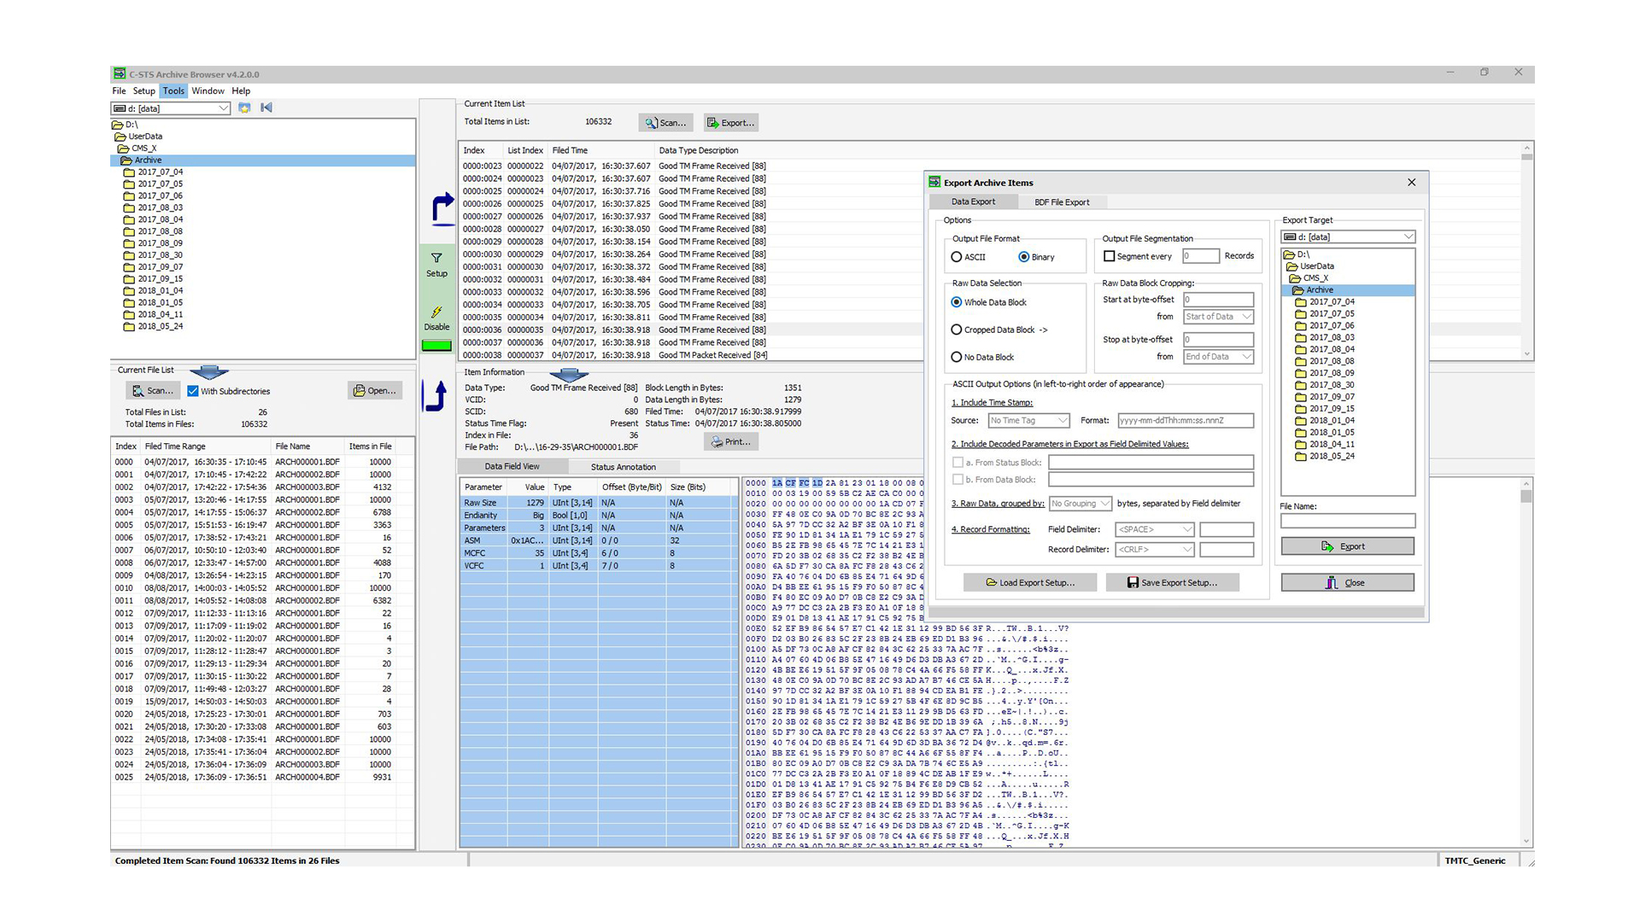Open the Window menu
Screen dimensions: 1640x922
(208, 90)
